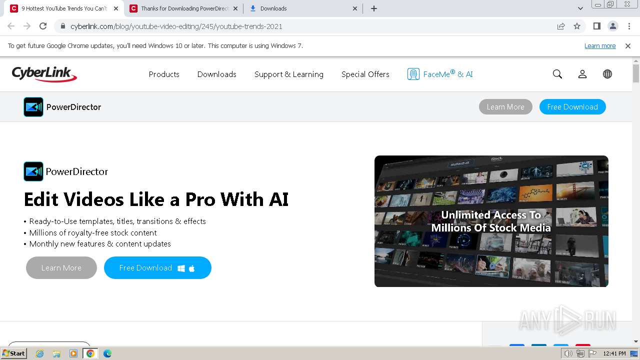
Task: Open the Special Offers menu
Action: coord(365,74)
